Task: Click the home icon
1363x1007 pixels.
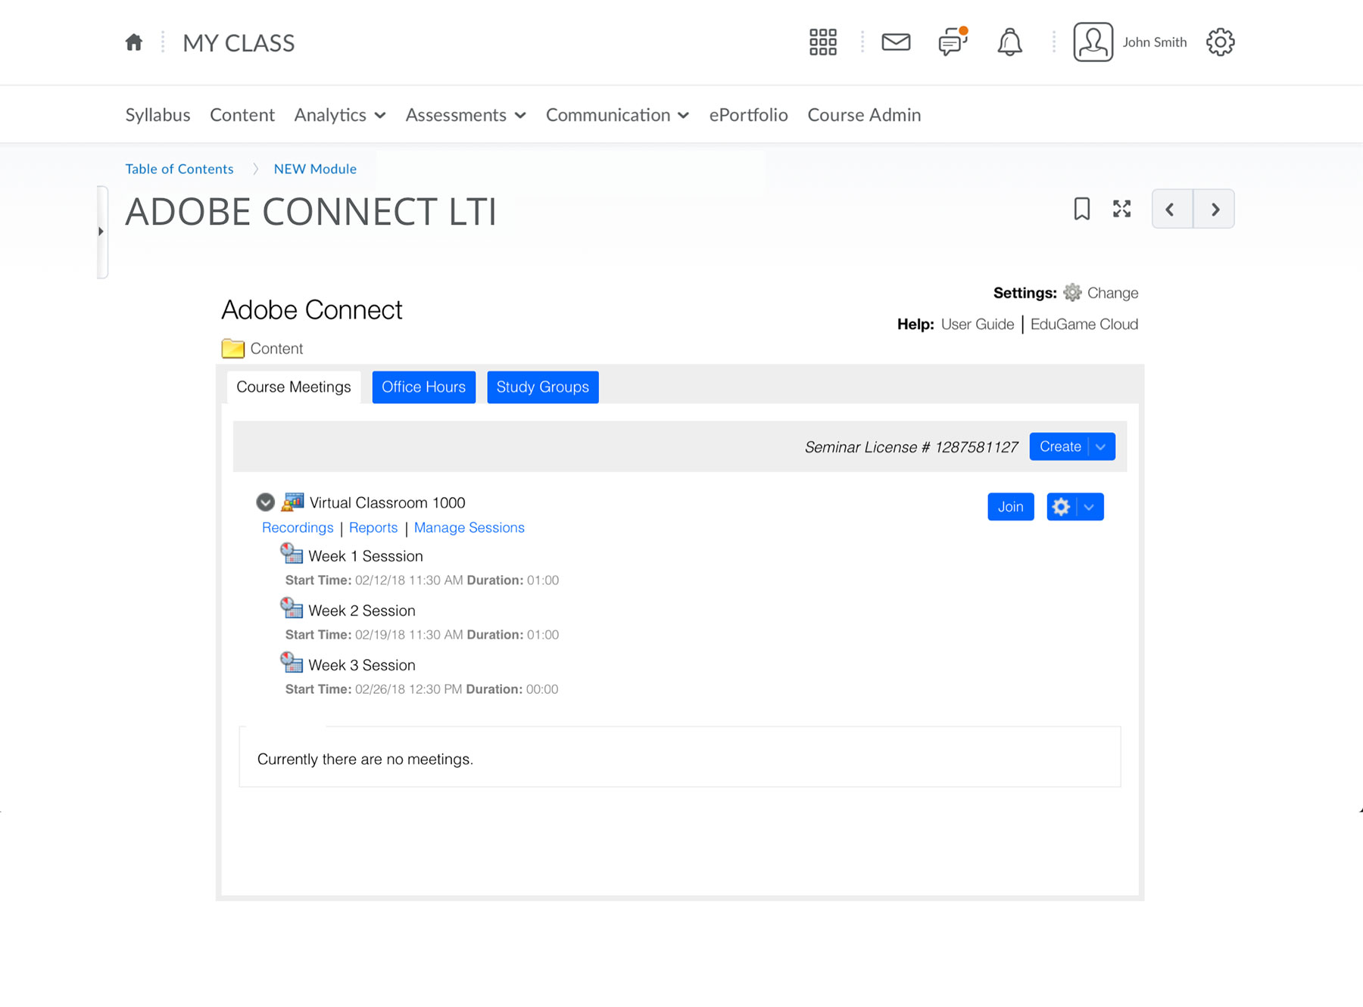Action: [134, 42]
